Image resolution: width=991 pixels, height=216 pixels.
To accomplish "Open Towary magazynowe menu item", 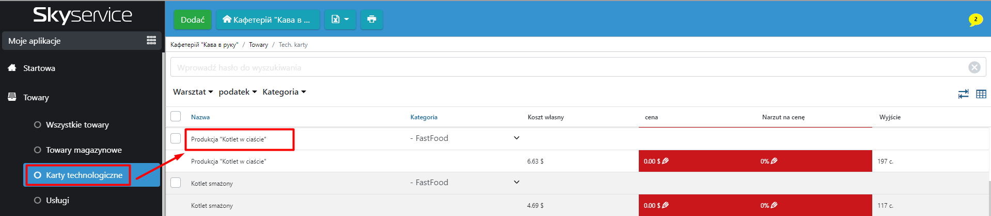I will click(x=84, y=150).
